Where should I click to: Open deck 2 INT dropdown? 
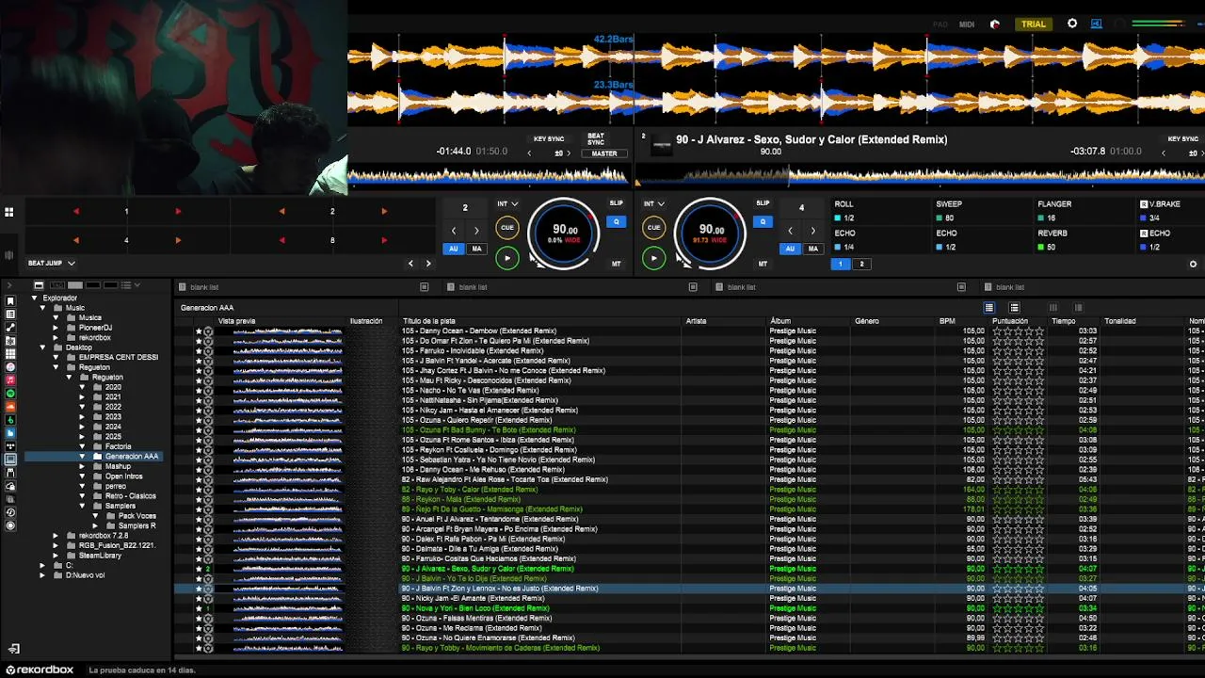pyautogui.click(x=654, y=203)
